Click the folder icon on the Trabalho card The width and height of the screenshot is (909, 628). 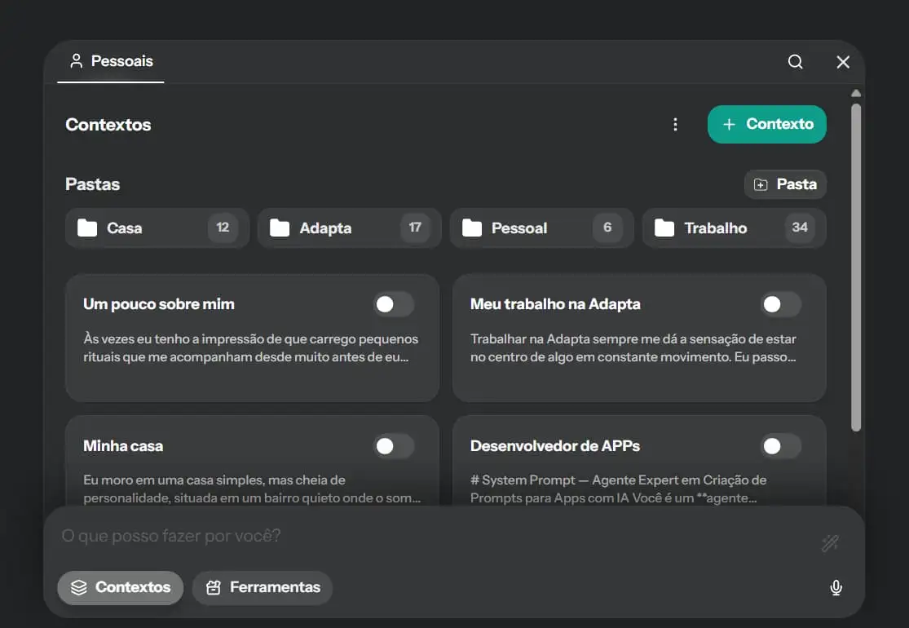664,228
